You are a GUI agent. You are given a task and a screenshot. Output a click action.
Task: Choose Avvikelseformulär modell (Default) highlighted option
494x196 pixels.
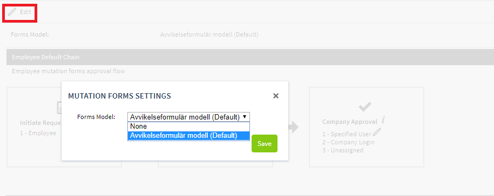188,136
